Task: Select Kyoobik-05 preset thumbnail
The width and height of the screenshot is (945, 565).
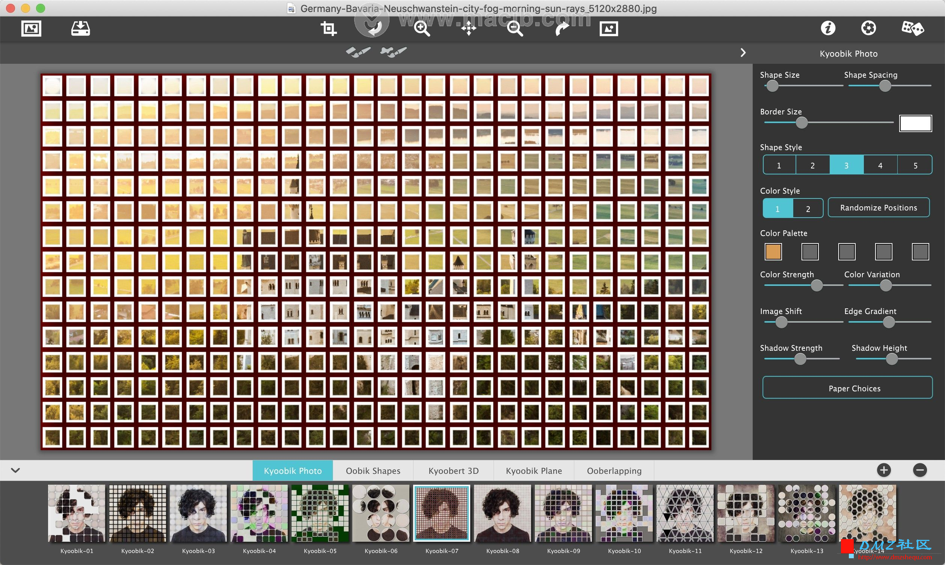Action: pyautogui.click(x=320, y=513)
